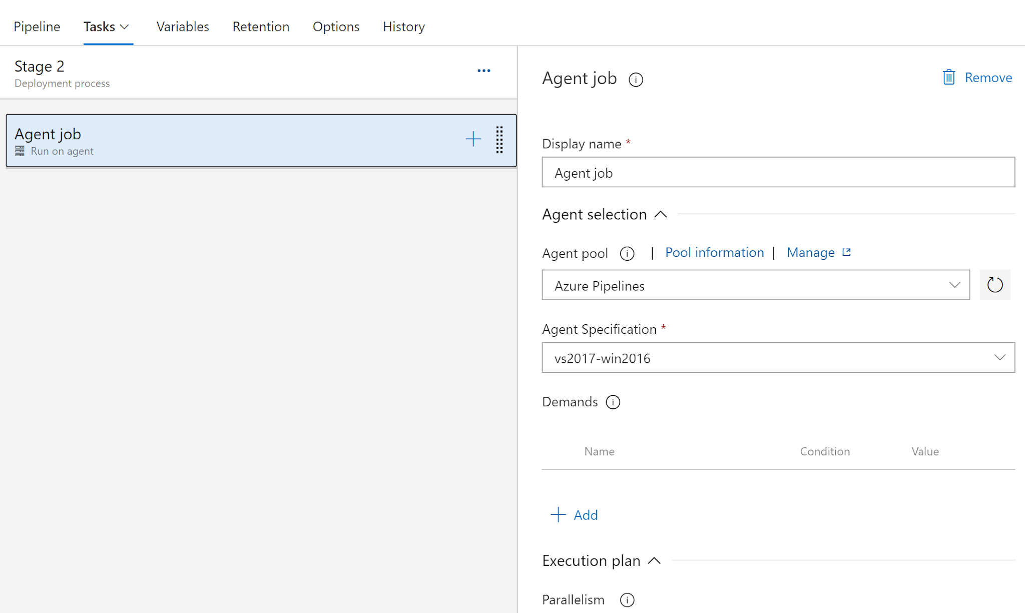This screenshot has width=1025, height=613.
Task: Collapse the Execution plan section
Action: click(x=654, y=561)
